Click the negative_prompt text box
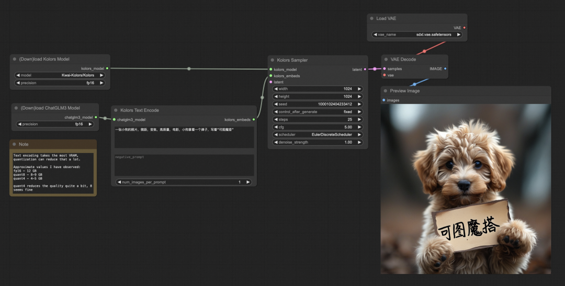 coord(184,165)
